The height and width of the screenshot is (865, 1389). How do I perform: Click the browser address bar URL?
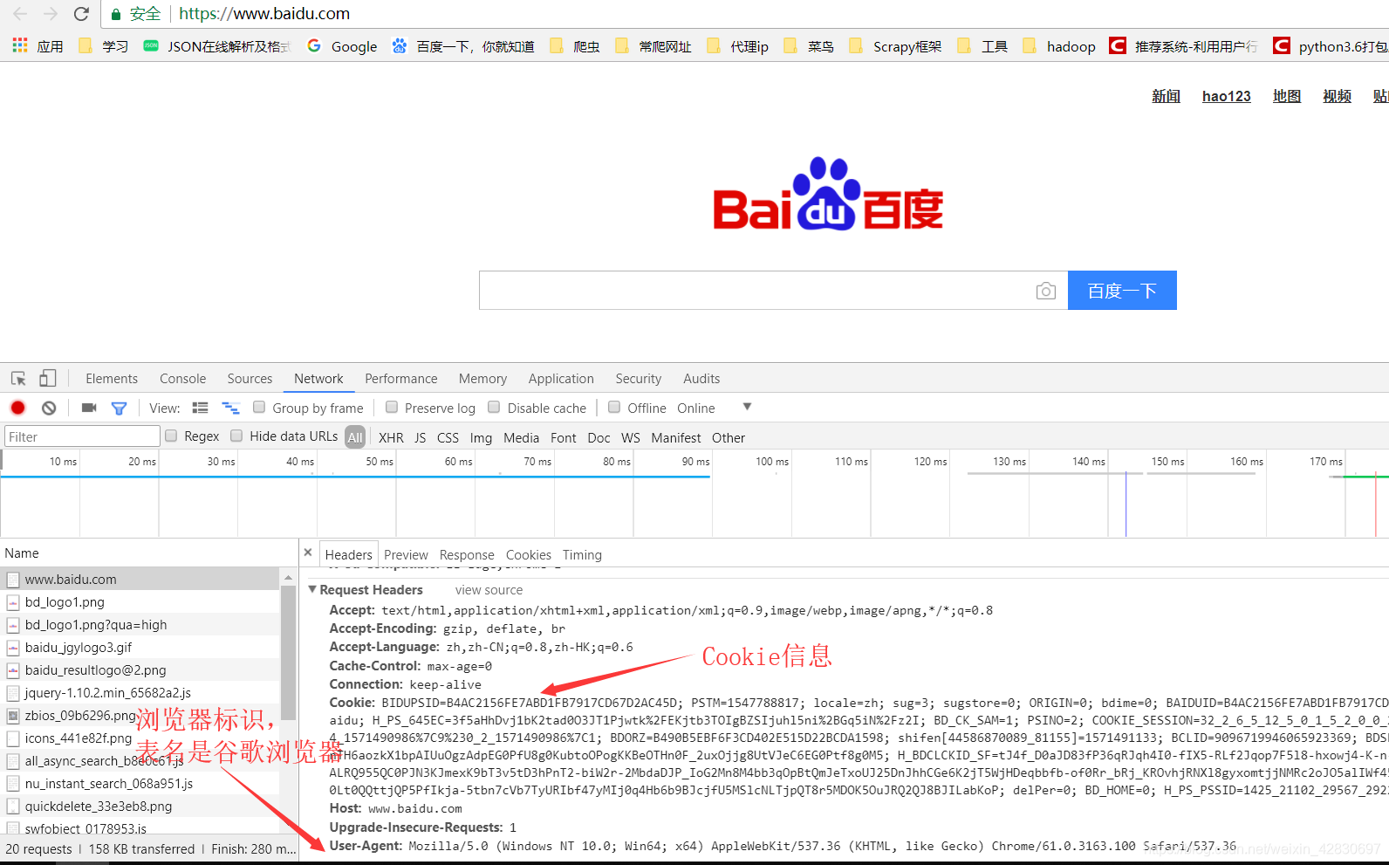[x=264, y=14]
